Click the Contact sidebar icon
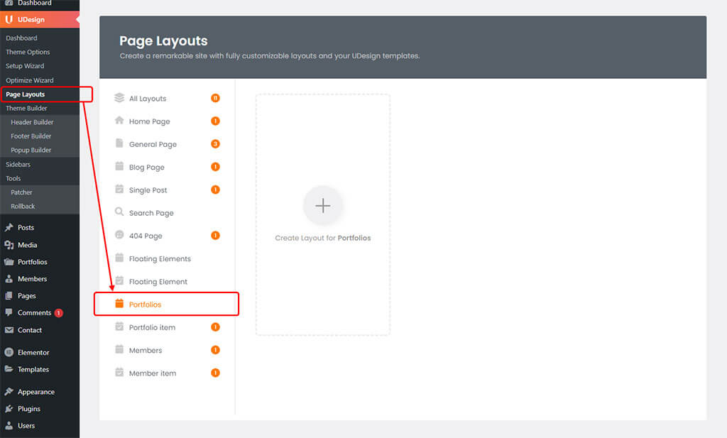727x438 pixels. pyautogui.click(x=9, y=330)
